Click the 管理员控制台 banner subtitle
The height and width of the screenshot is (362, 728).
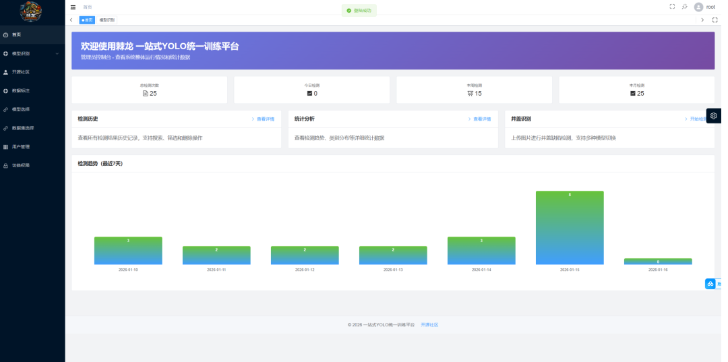[x=135, y=57]
